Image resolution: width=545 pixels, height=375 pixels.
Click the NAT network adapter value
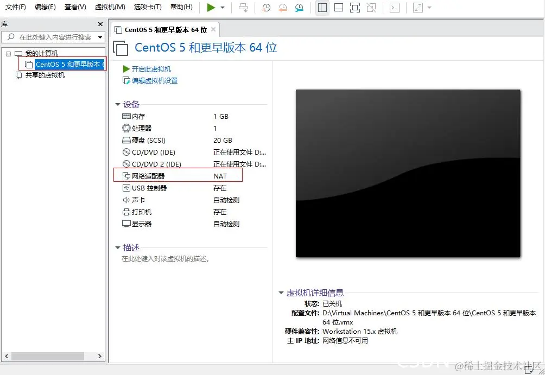(x=220, y=176)
